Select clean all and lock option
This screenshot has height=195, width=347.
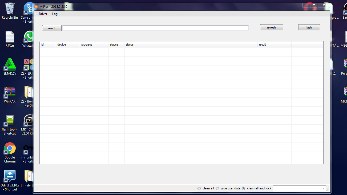click(x=257, y=188)
